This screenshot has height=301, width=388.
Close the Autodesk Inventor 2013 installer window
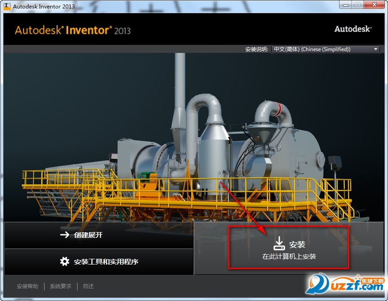(x=374, y=5)
